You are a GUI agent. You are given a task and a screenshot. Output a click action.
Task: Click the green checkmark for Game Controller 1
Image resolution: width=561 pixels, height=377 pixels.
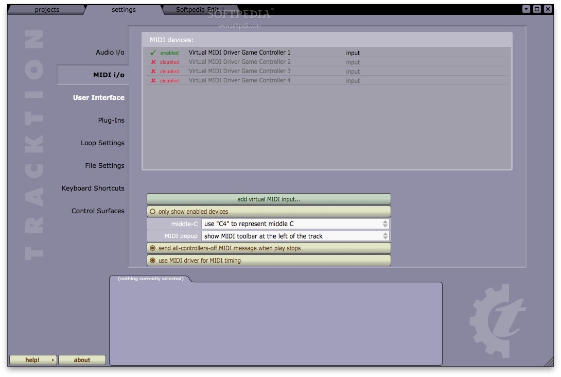tap(153, 53)
